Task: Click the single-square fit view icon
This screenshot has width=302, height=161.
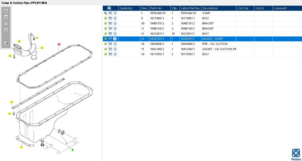Action: [6, 30]
